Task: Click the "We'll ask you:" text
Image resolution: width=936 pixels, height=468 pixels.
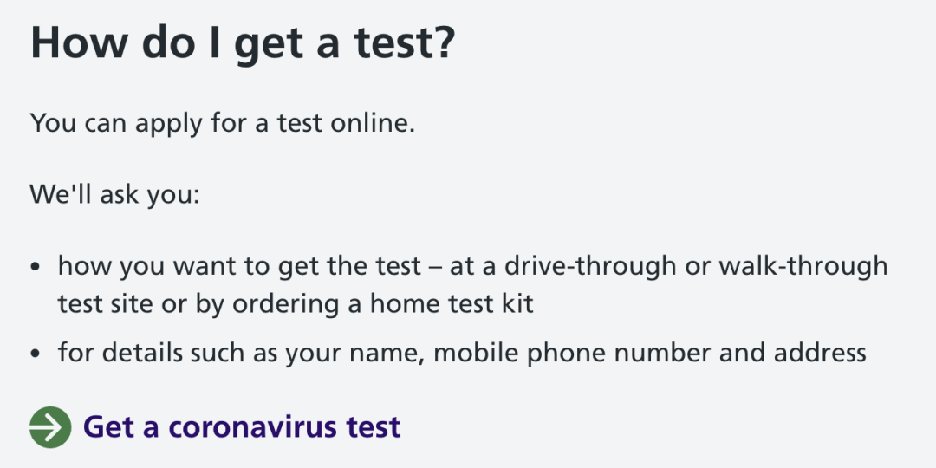Action: 115,192
